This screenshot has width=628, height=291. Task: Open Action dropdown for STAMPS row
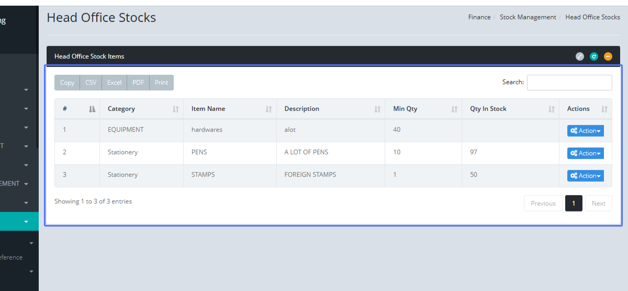pos(585,176)
